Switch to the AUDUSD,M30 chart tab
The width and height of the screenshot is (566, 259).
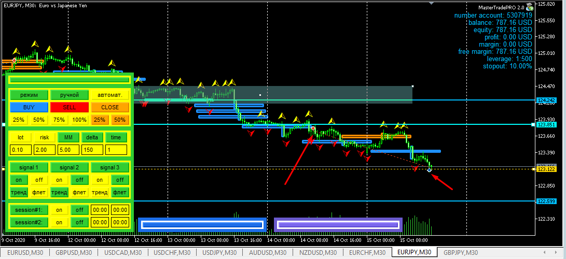point(268,252)
